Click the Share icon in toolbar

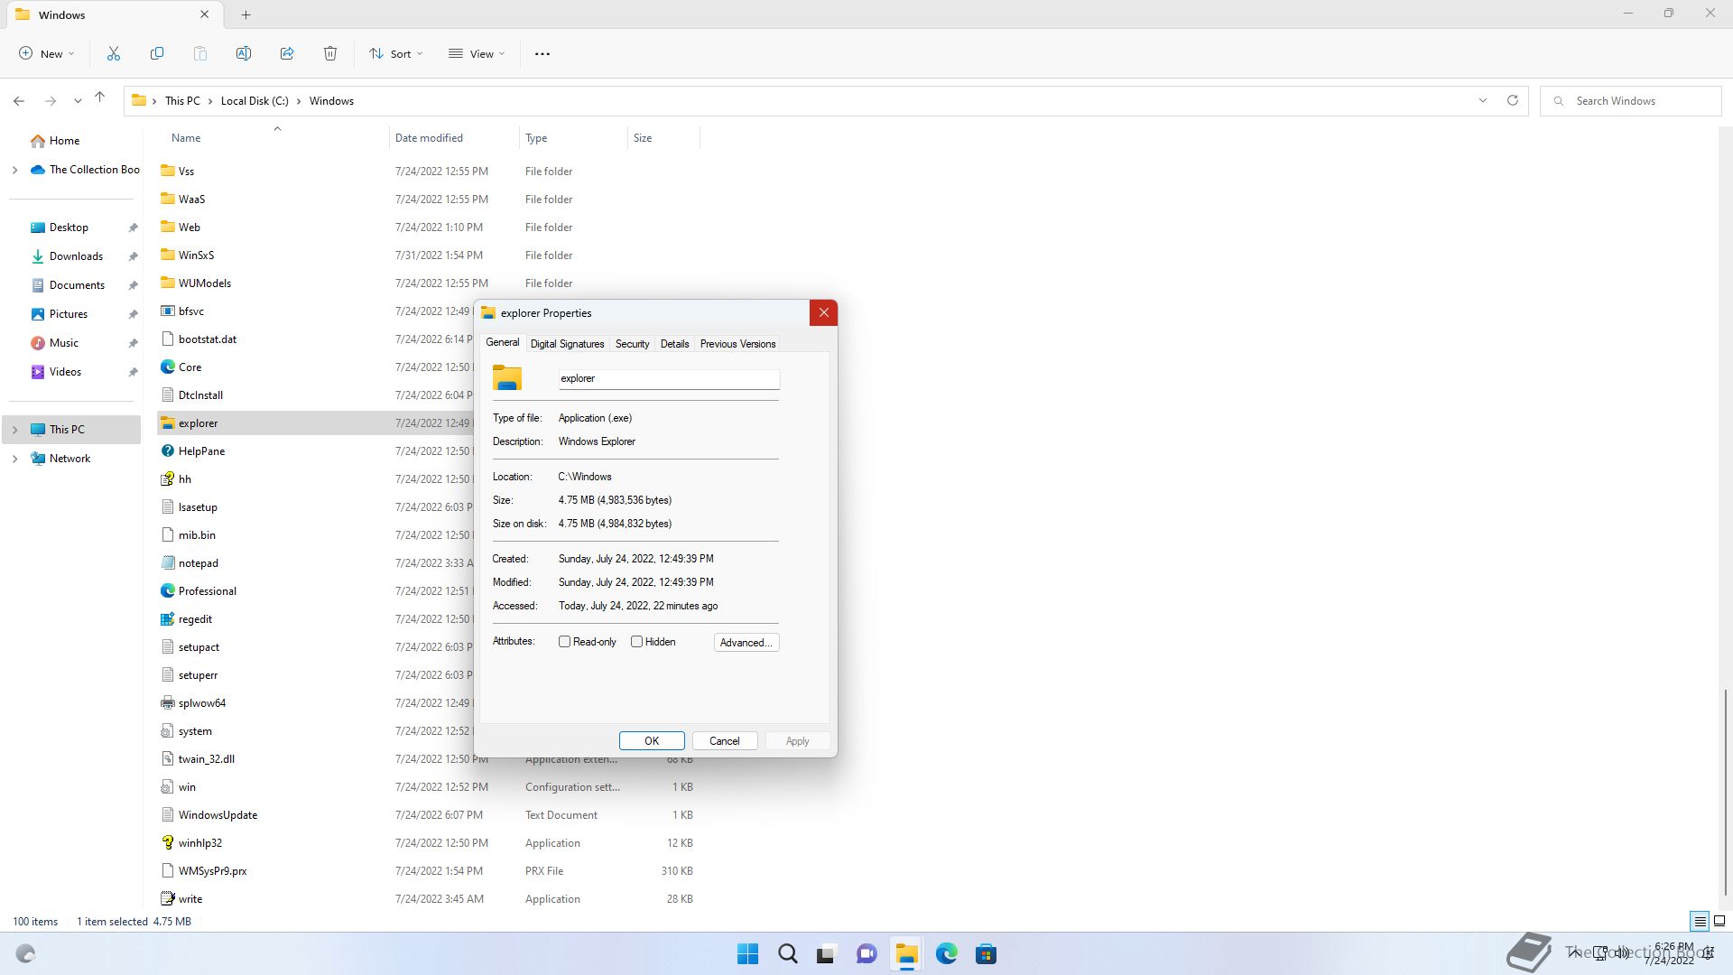pyautogui.click(x=287, y=54)
